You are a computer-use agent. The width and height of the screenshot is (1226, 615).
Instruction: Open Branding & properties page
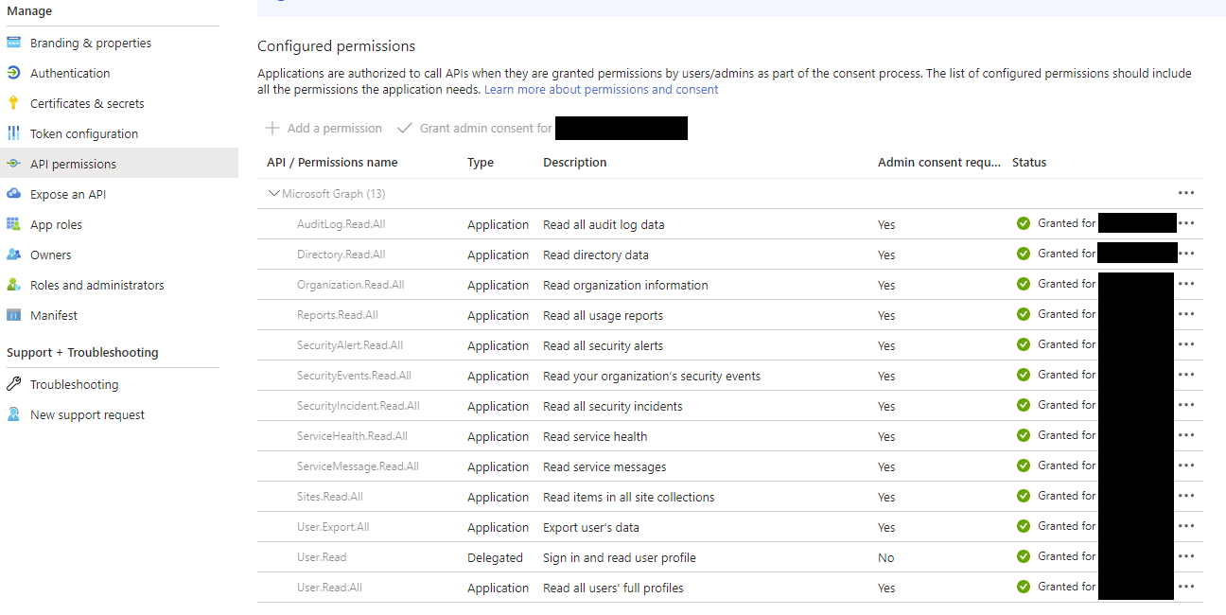coord(91,43)
